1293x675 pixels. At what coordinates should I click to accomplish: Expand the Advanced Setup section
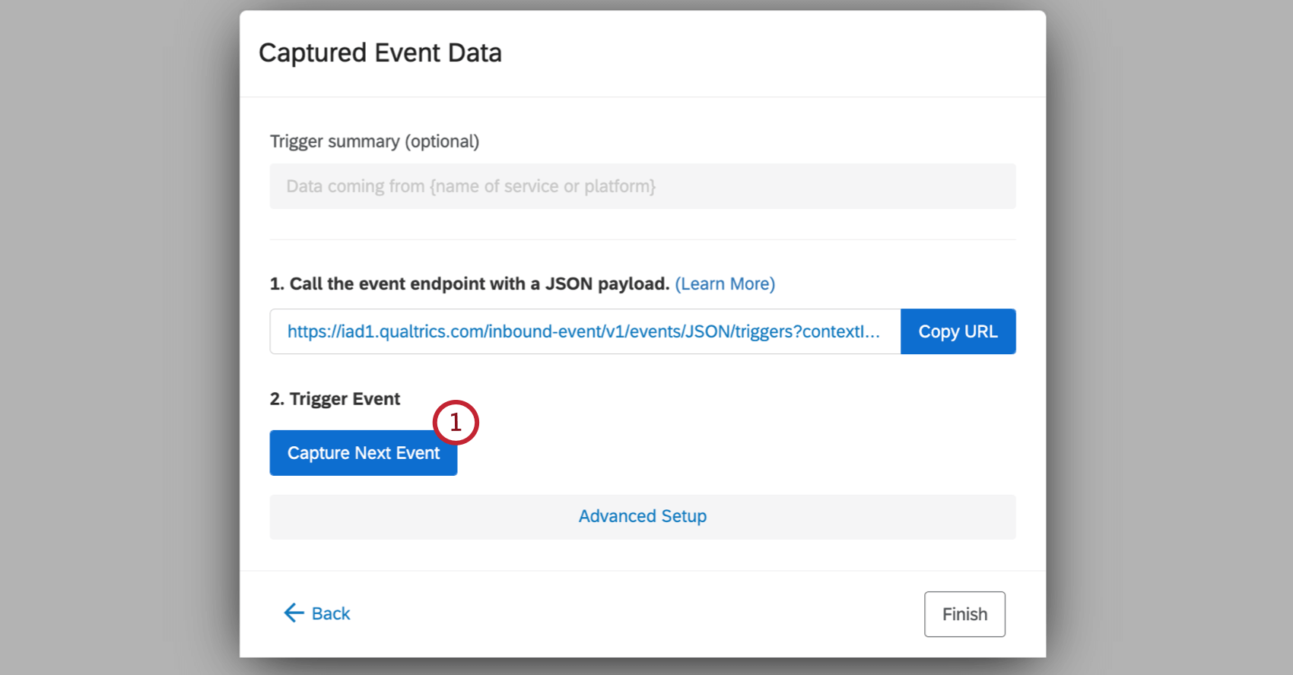tap(642, 517)
